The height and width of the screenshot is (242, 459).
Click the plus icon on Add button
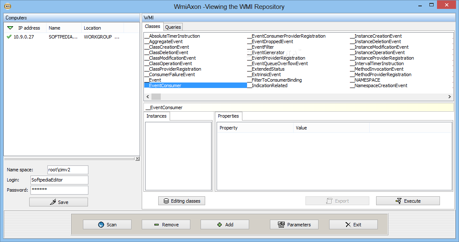pyautogui.click(x=220, y=225)
